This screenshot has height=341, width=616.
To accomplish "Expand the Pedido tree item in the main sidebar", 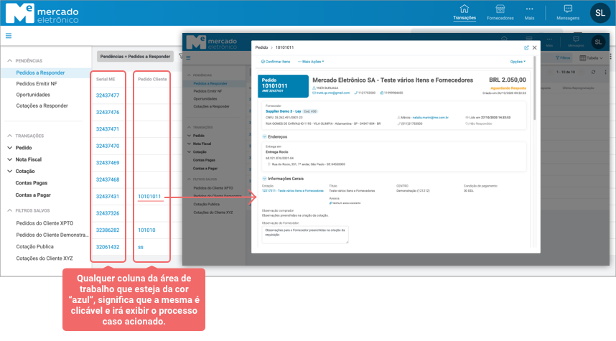I will tap(10, 148).
